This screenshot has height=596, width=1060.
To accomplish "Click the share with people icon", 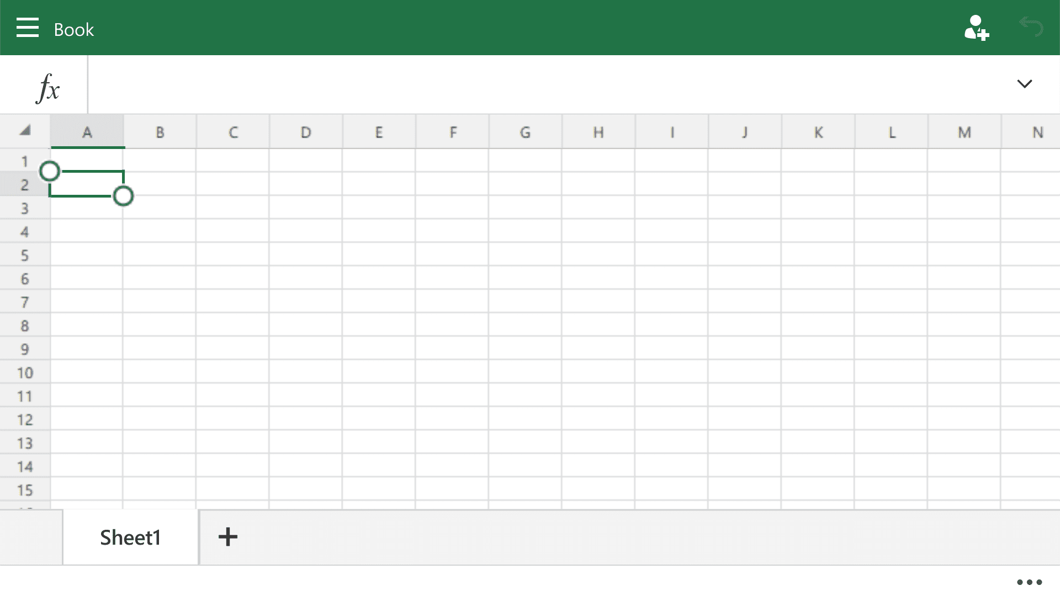I will (x=976, y=28).
